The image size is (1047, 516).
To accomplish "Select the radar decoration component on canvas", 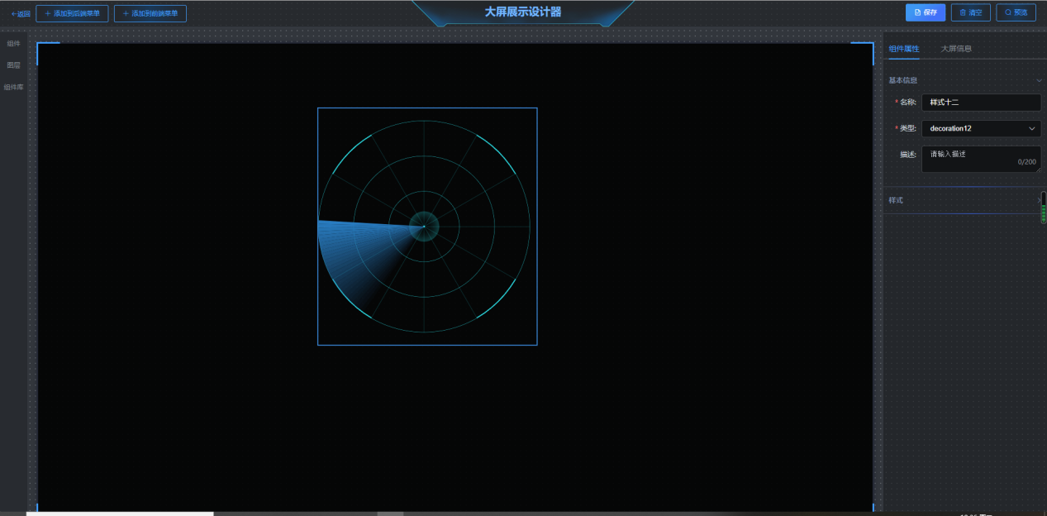I will click(427, 226).
